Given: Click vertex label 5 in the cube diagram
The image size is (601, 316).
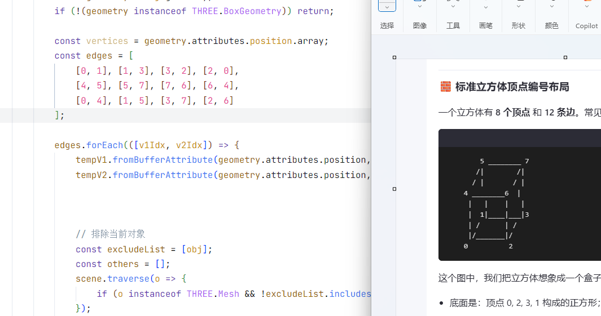Looking at the screenshot, I should (482, 161).
